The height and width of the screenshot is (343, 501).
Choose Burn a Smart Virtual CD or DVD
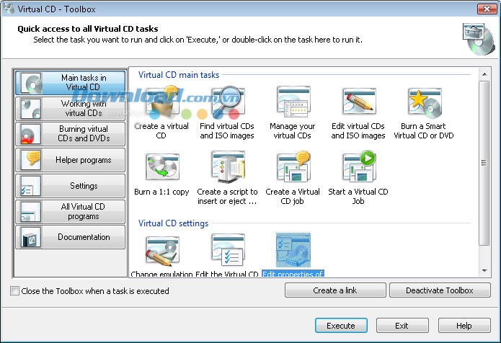click(424, 104)
